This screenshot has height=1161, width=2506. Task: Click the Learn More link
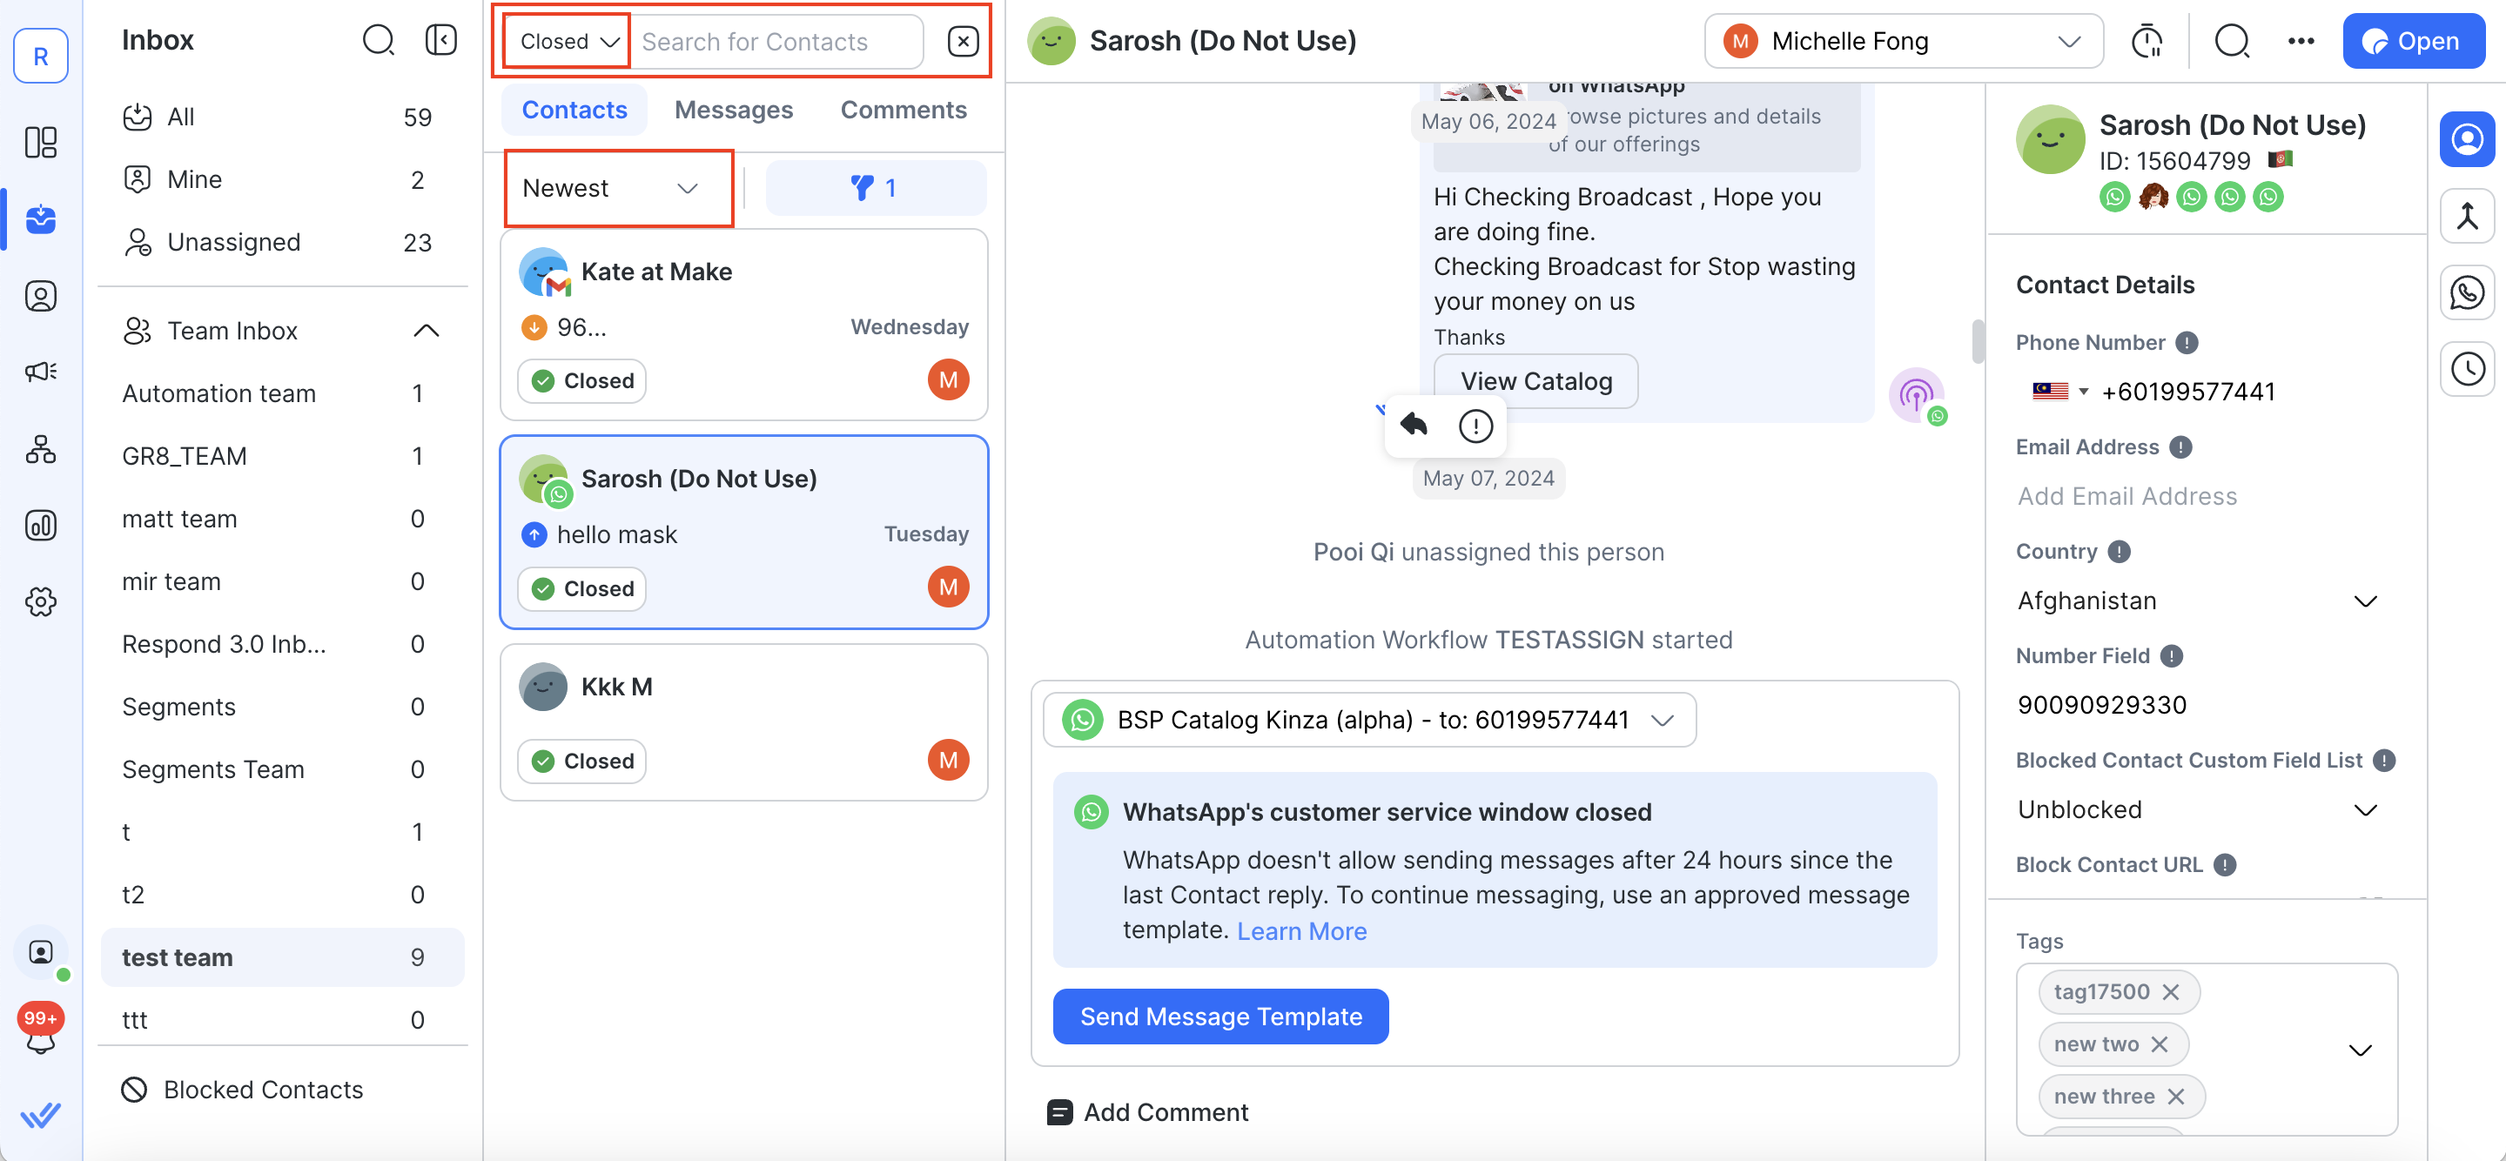click(1300, 930)
